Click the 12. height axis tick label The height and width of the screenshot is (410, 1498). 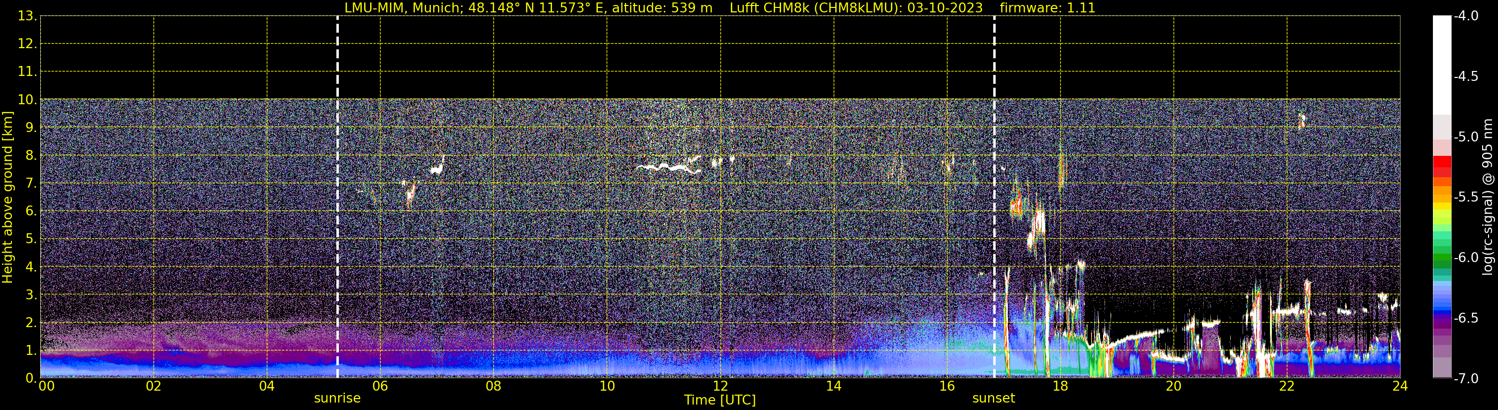(x=27, y=44)
